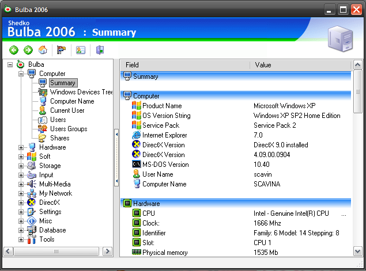The image size is (366, 271).
Task: Click the Summary section header row
Action: coord(236,77)
